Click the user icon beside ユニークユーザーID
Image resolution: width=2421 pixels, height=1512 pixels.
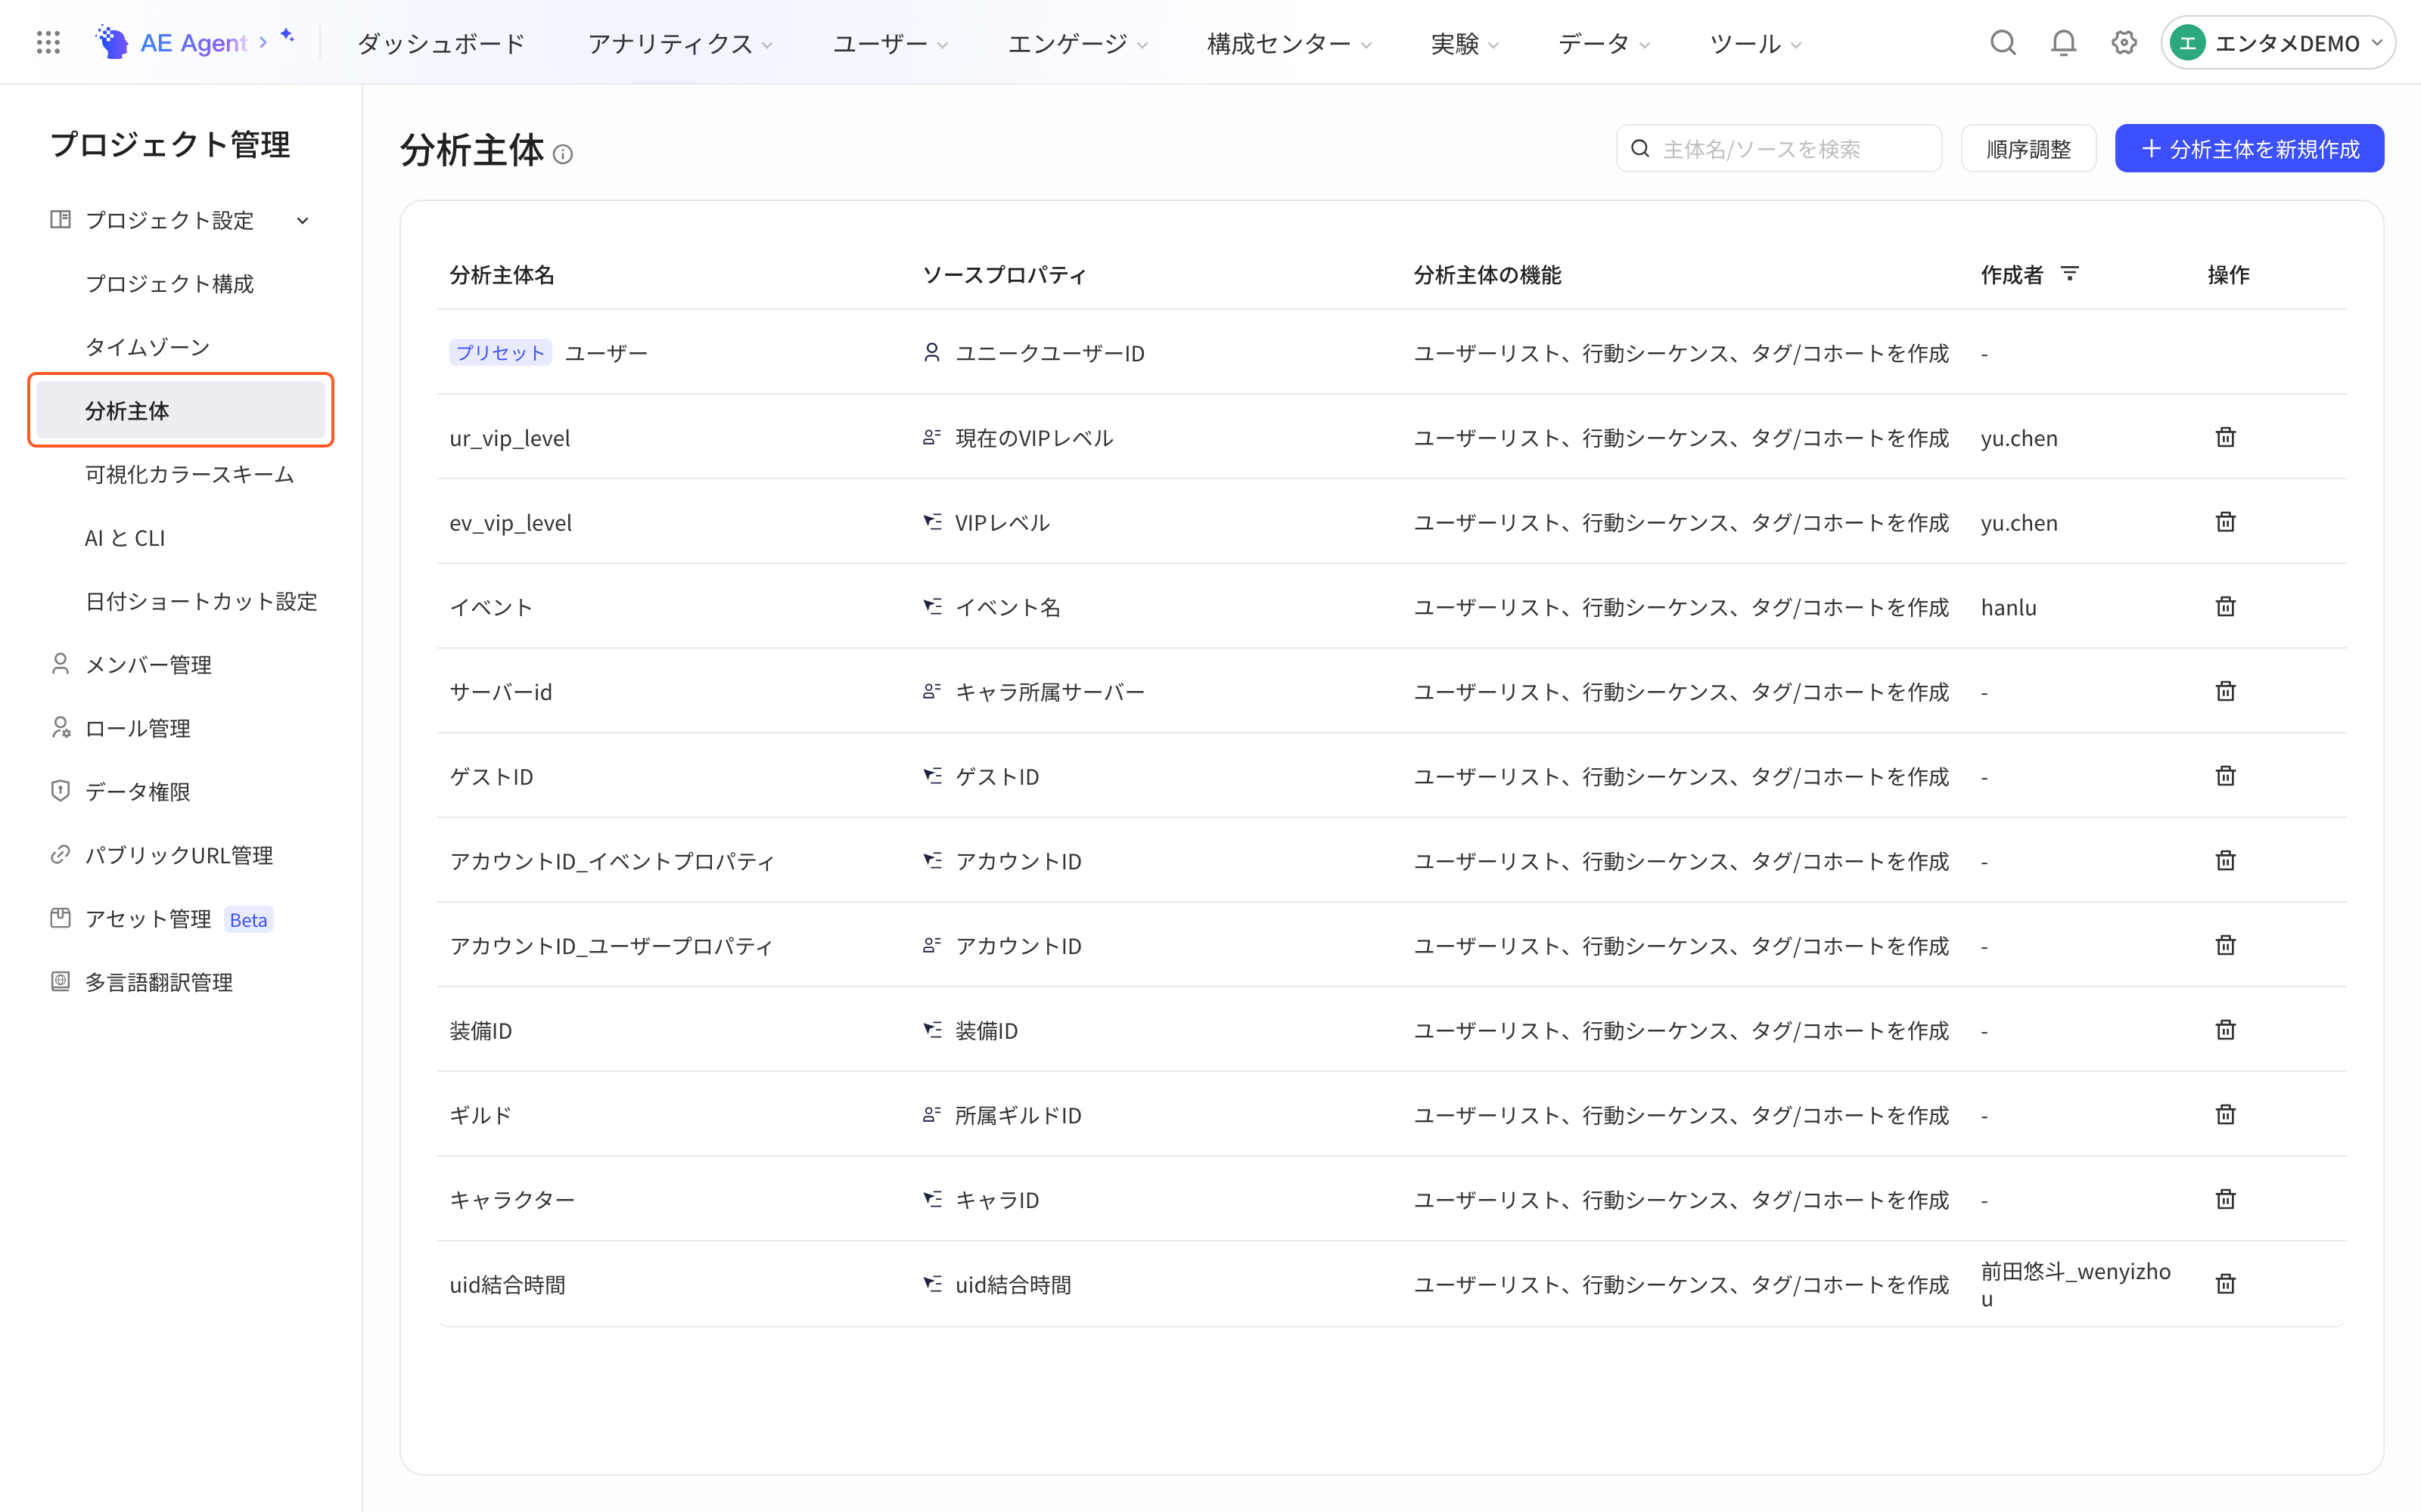(x=931, y=352)
